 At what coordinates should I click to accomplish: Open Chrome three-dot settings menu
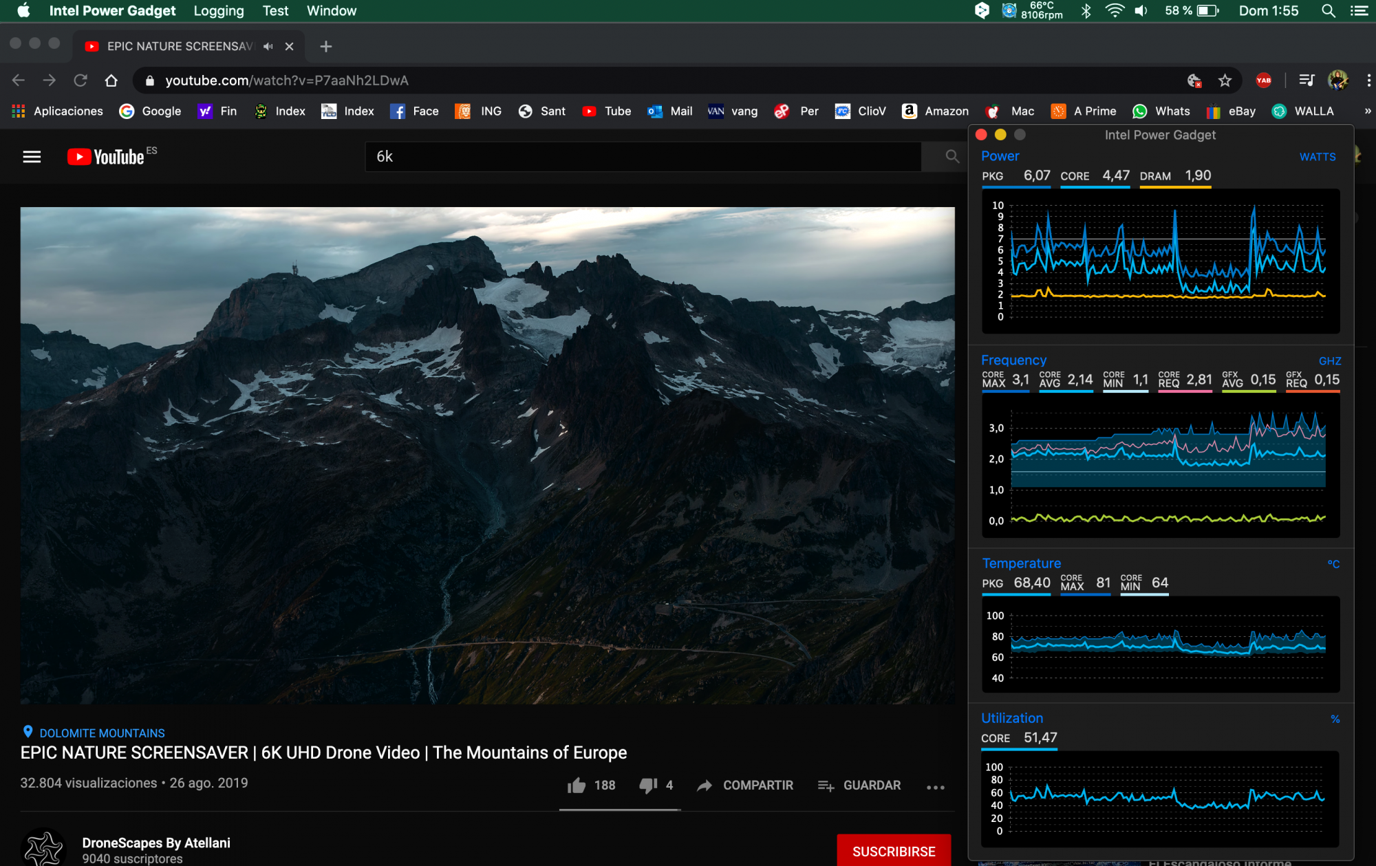click(x=1368, y=80)
